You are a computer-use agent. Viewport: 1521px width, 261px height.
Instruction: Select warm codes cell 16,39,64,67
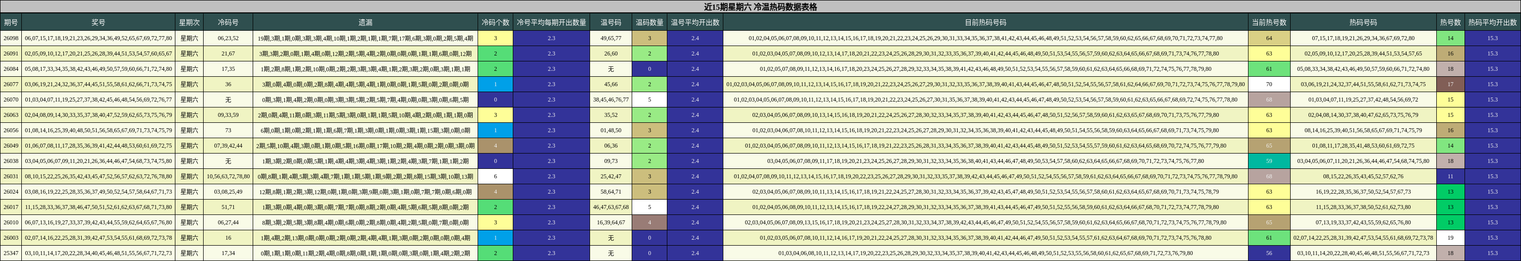pyautogui.click(x=611, y=223)
